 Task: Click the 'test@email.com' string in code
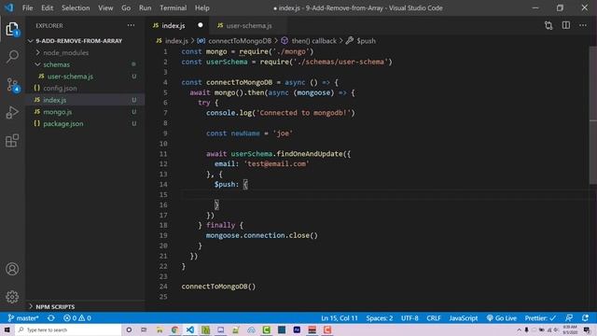pyautogui.click(x=277, y=164)
